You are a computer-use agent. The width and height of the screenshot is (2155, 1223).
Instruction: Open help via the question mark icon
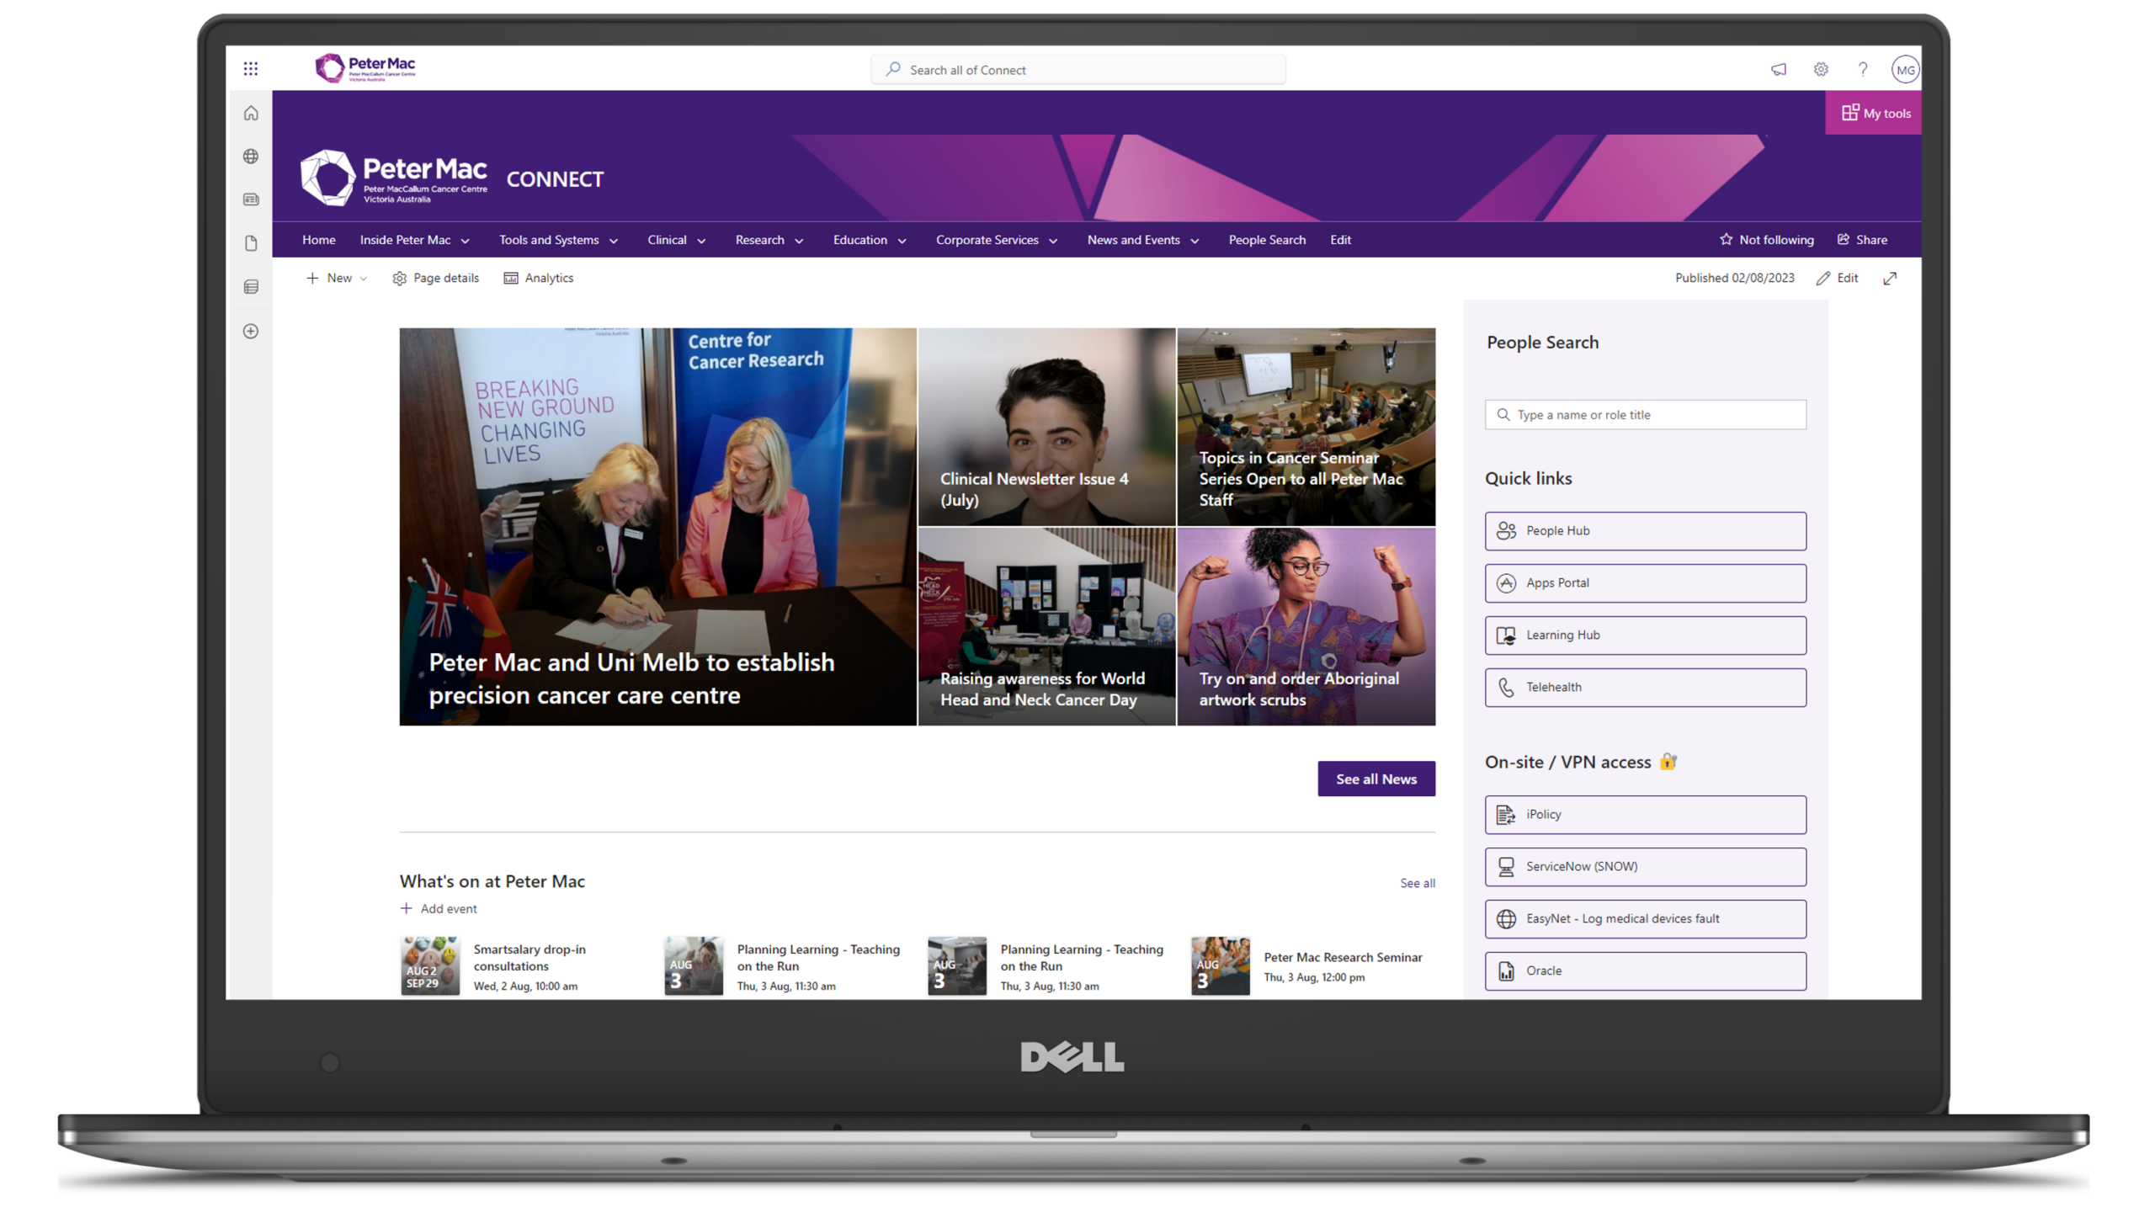click(1862, 69)
